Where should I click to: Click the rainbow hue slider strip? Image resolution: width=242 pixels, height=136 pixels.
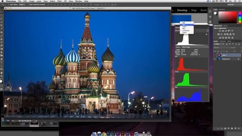coord(240,17)
